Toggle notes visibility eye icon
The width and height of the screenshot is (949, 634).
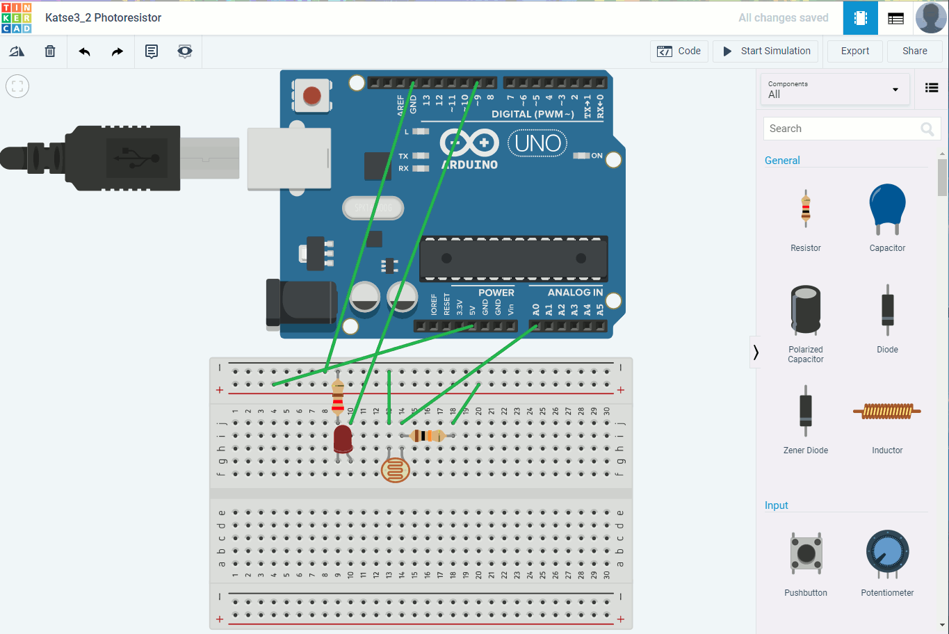click(x=185, y=51)
